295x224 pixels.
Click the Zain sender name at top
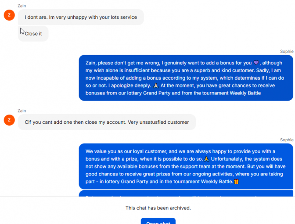point(22,6)
